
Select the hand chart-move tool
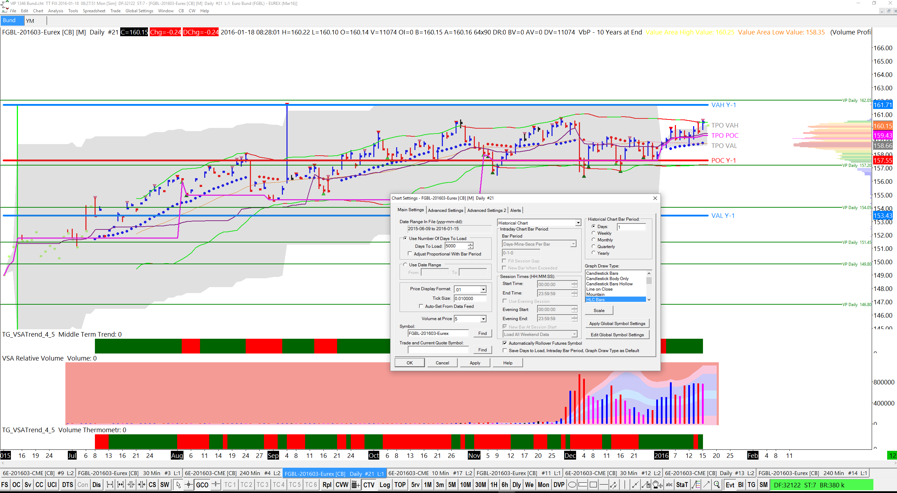[x=658, y=485]
